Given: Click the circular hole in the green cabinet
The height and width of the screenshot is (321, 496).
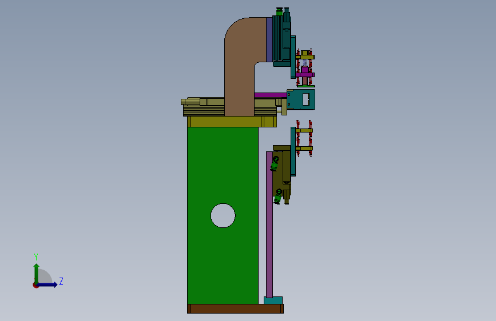Looking at the screenshot, I should (x=223, y=215).
